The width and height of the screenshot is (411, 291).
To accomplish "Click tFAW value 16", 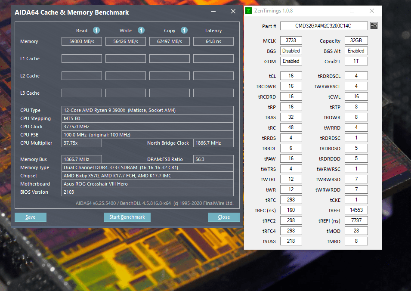I will pyautogui.click(x=291, y=158).
